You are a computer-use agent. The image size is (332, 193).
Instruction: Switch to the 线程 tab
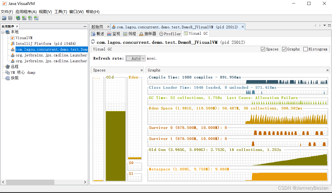pyautogui.click(x=130, y=34)
